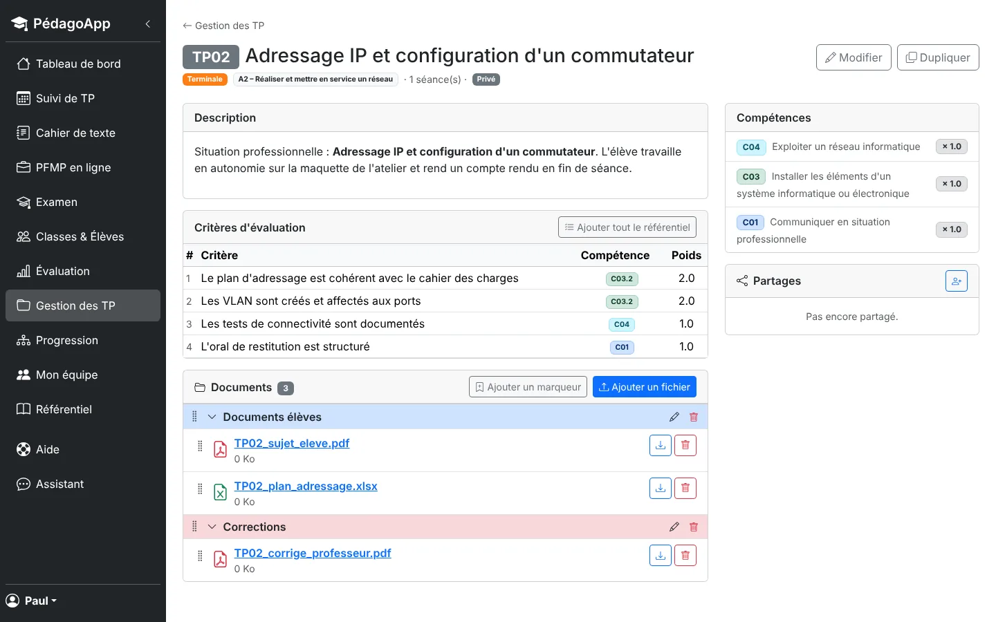
Task: Open the Examen section
Action: [83, 202]
